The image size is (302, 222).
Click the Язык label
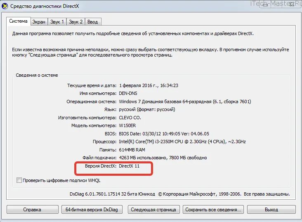tap(110, 110)
